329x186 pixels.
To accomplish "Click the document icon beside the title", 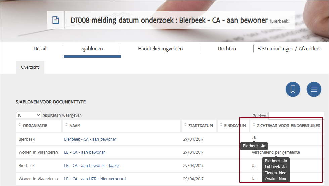I will coord(56,20).
